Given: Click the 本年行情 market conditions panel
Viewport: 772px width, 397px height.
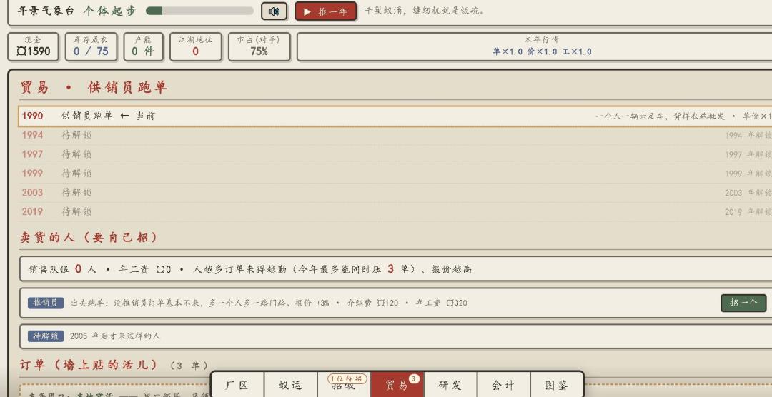Looking at the screenshot, I should coord(534,46).
